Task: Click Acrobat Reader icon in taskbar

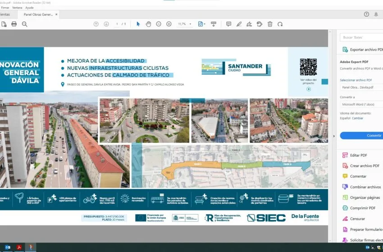Action: point(19,247)
